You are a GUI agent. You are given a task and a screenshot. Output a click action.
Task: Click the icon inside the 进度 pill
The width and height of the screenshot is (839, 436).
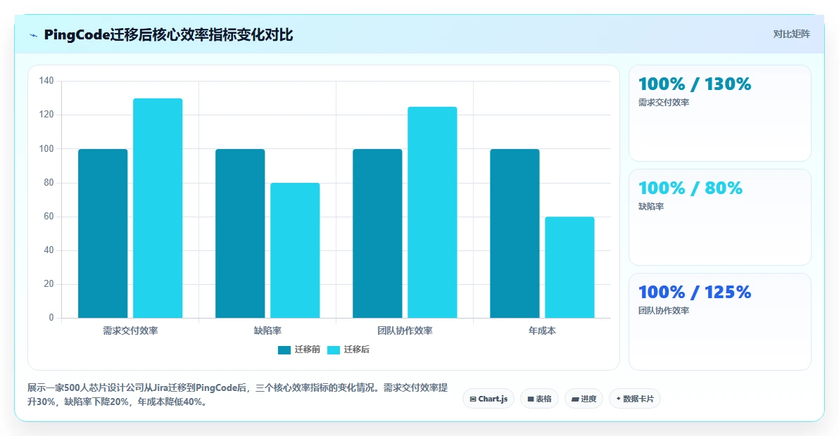pyautogui.click(x=575, y=399)
